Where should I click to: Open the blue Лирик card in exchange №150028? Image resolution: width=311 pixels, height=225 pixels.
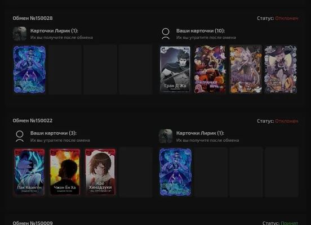click(x=29, y=70)
